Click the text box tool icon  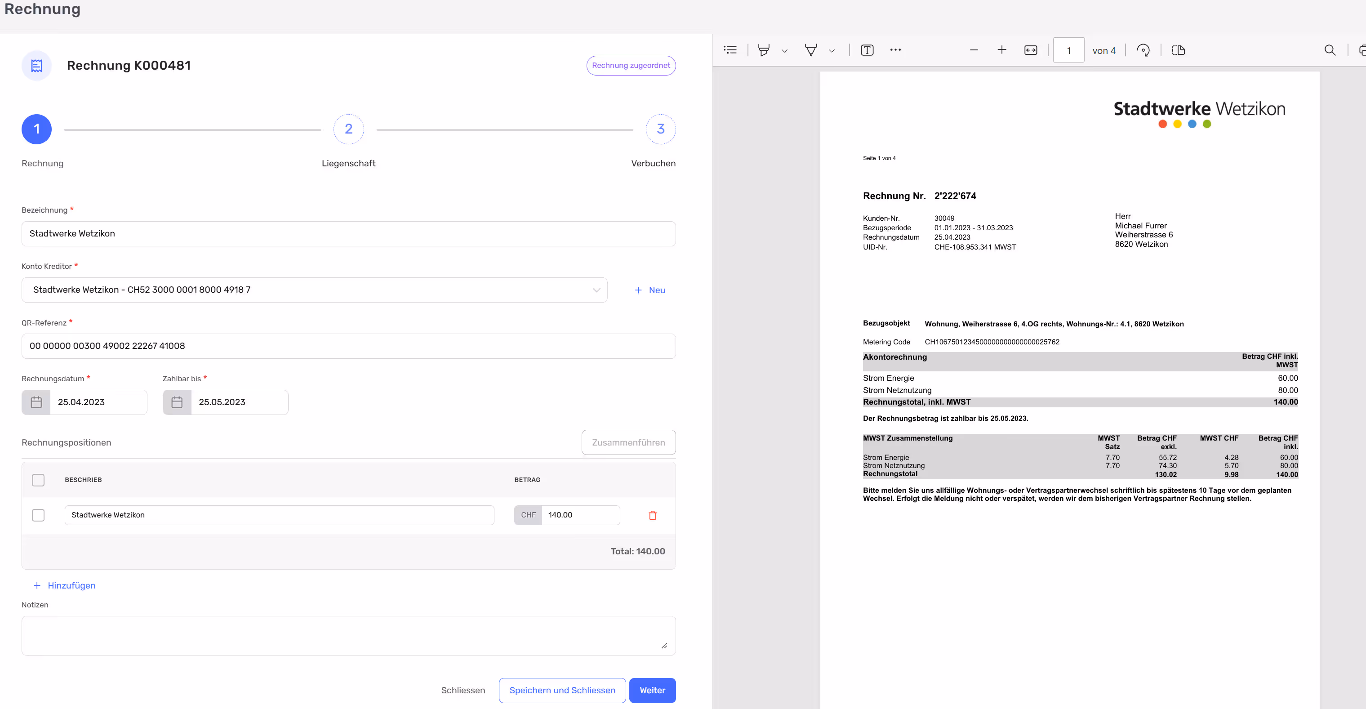[867, 50]
